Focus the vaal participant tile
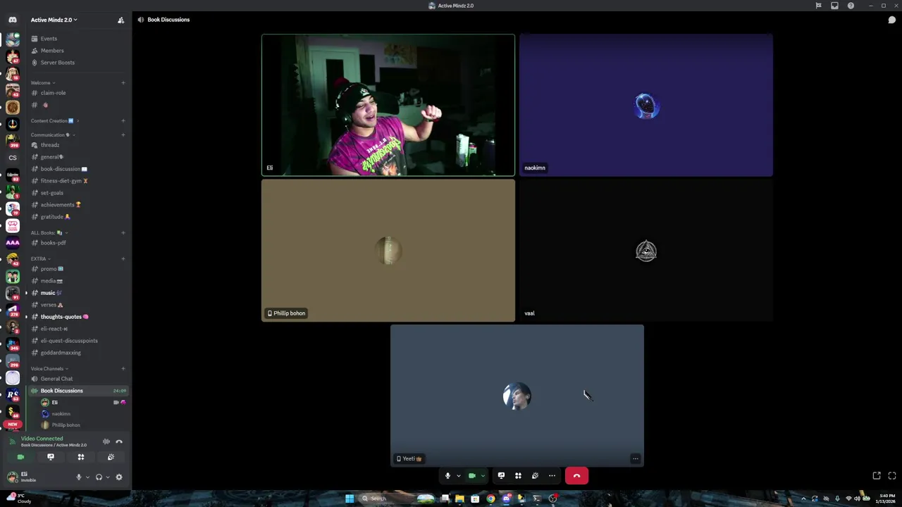Screen dimensions: 902x507 [x=646, y=251]
